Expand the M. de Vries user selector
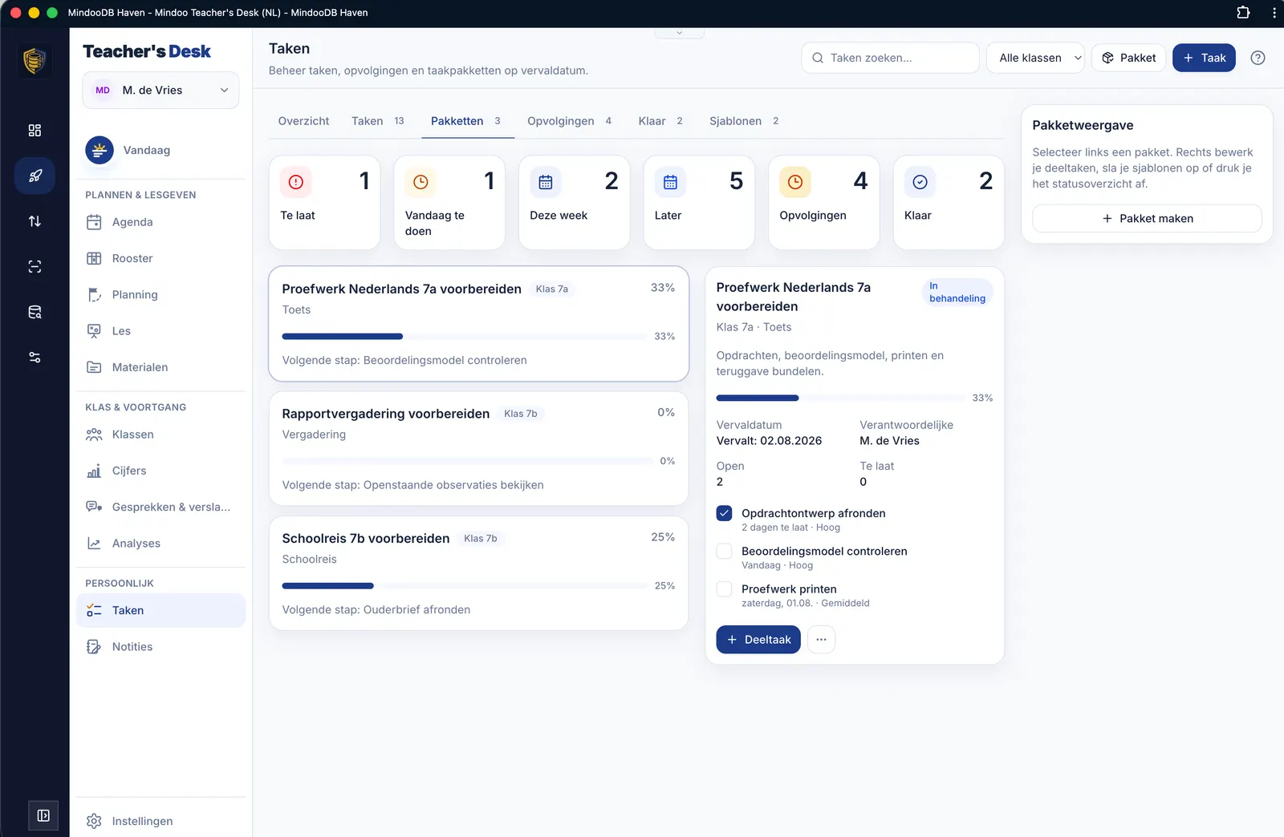Screen dimensions: 1284x837 click(x=160, y=91)
